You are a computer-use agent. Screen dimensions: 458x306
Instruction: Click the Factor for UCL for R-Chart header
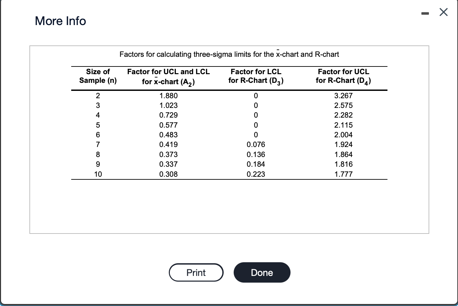pos(343,76)
